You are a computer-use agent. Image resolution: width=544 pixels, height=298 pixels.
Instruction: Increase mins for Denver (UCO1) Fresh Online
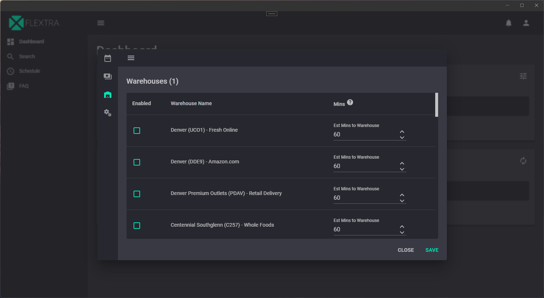coord(402,132)
